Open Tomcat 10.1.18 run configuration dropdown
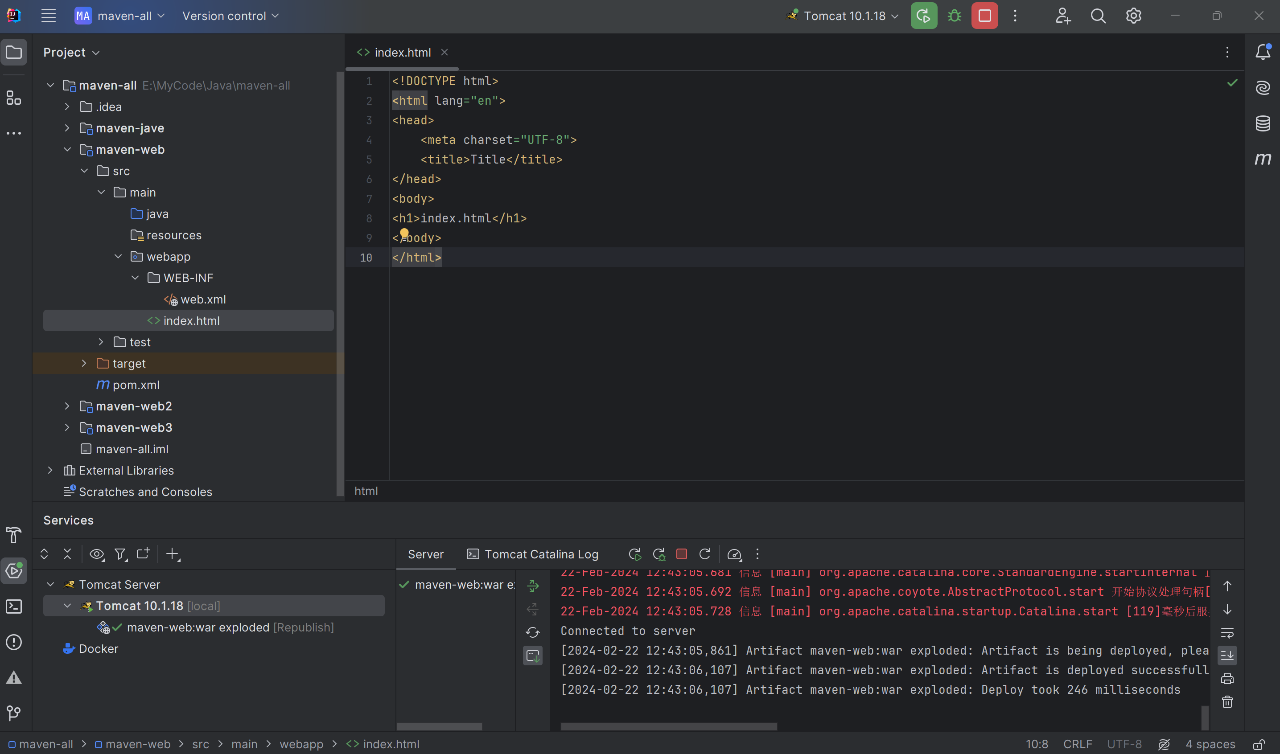The height and width of the screenshot is (754, 1280). tap(842, 16)
